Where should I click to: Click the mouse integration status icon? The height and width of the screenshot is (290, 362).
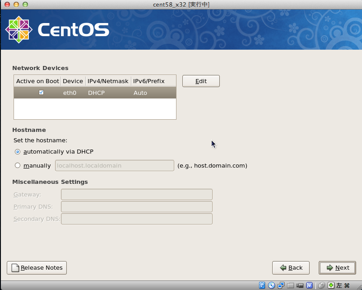[x=321, y=285]
